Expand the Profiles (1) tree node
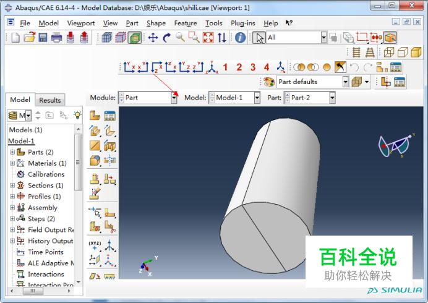 tap(12, 196)
